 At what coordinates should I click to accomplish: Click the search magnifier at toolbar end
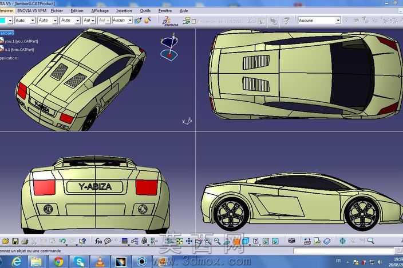[x=370, y=241]
